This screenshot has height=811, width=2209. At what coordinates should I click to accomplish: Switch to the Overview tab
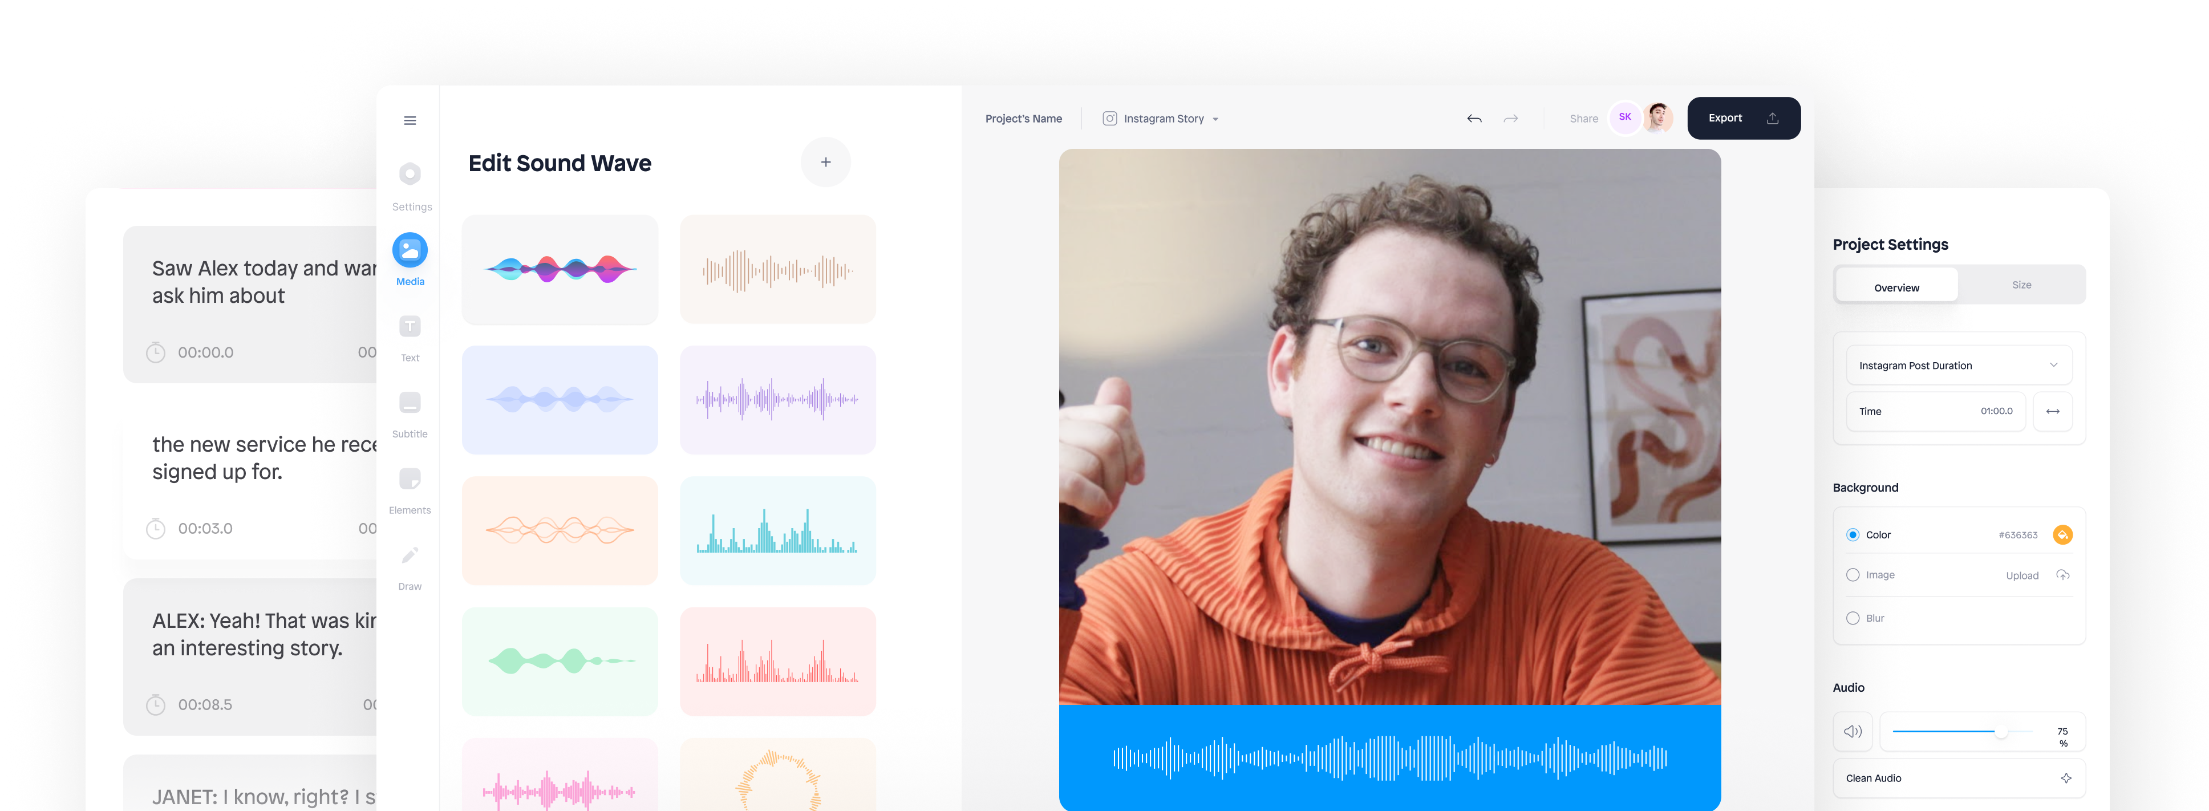(1896, 286)
